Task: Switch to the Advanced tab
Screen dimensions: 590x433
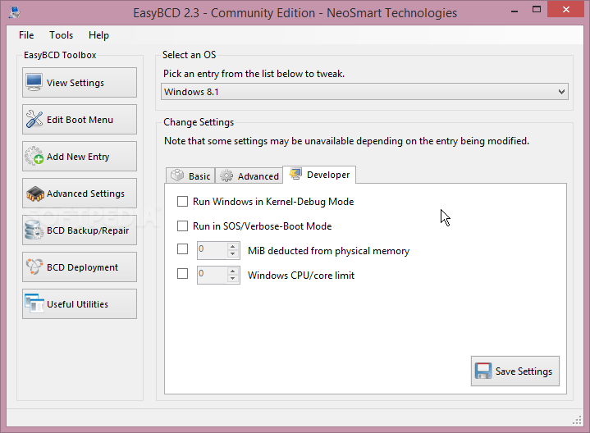Action: coord(249,175)
